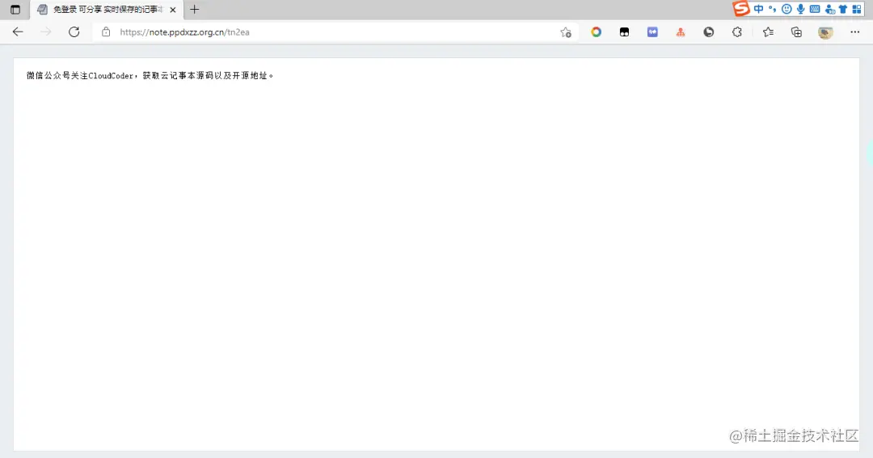Open the Settings and more ellipsis menu
Viewport: 873px width, 458px height.
pos(855,32)
